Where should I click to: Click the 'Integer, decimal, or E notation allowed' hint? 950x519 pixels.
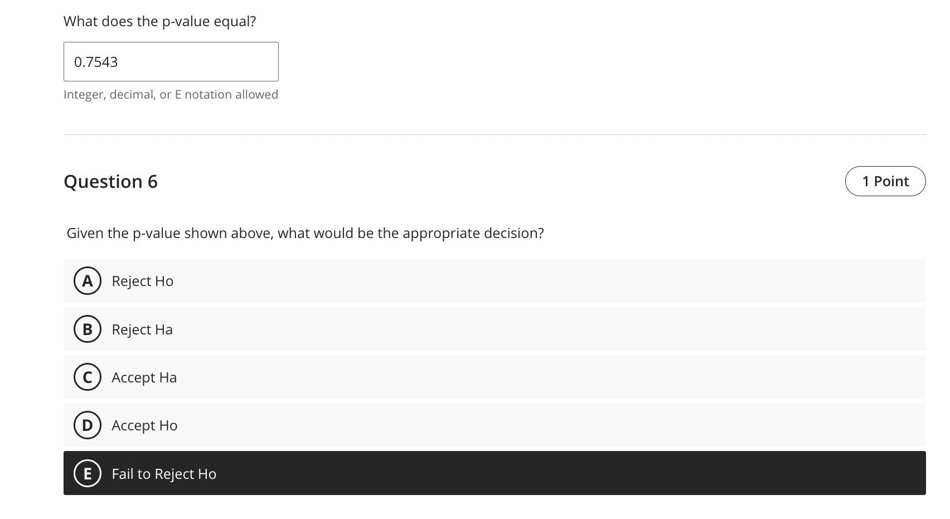[171, 94]
